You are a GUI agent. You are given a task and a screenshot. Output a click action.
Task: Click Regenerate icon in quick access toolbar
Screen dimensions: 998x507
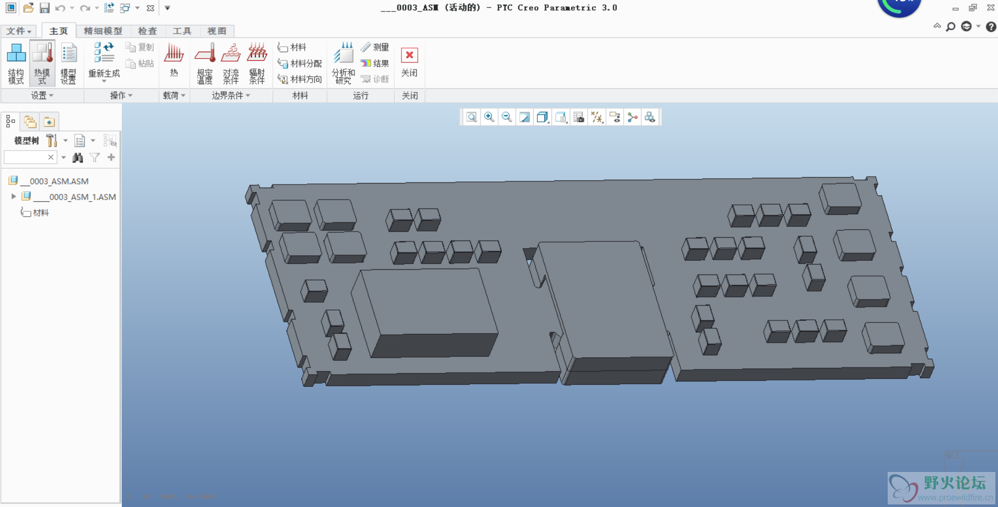109,8
